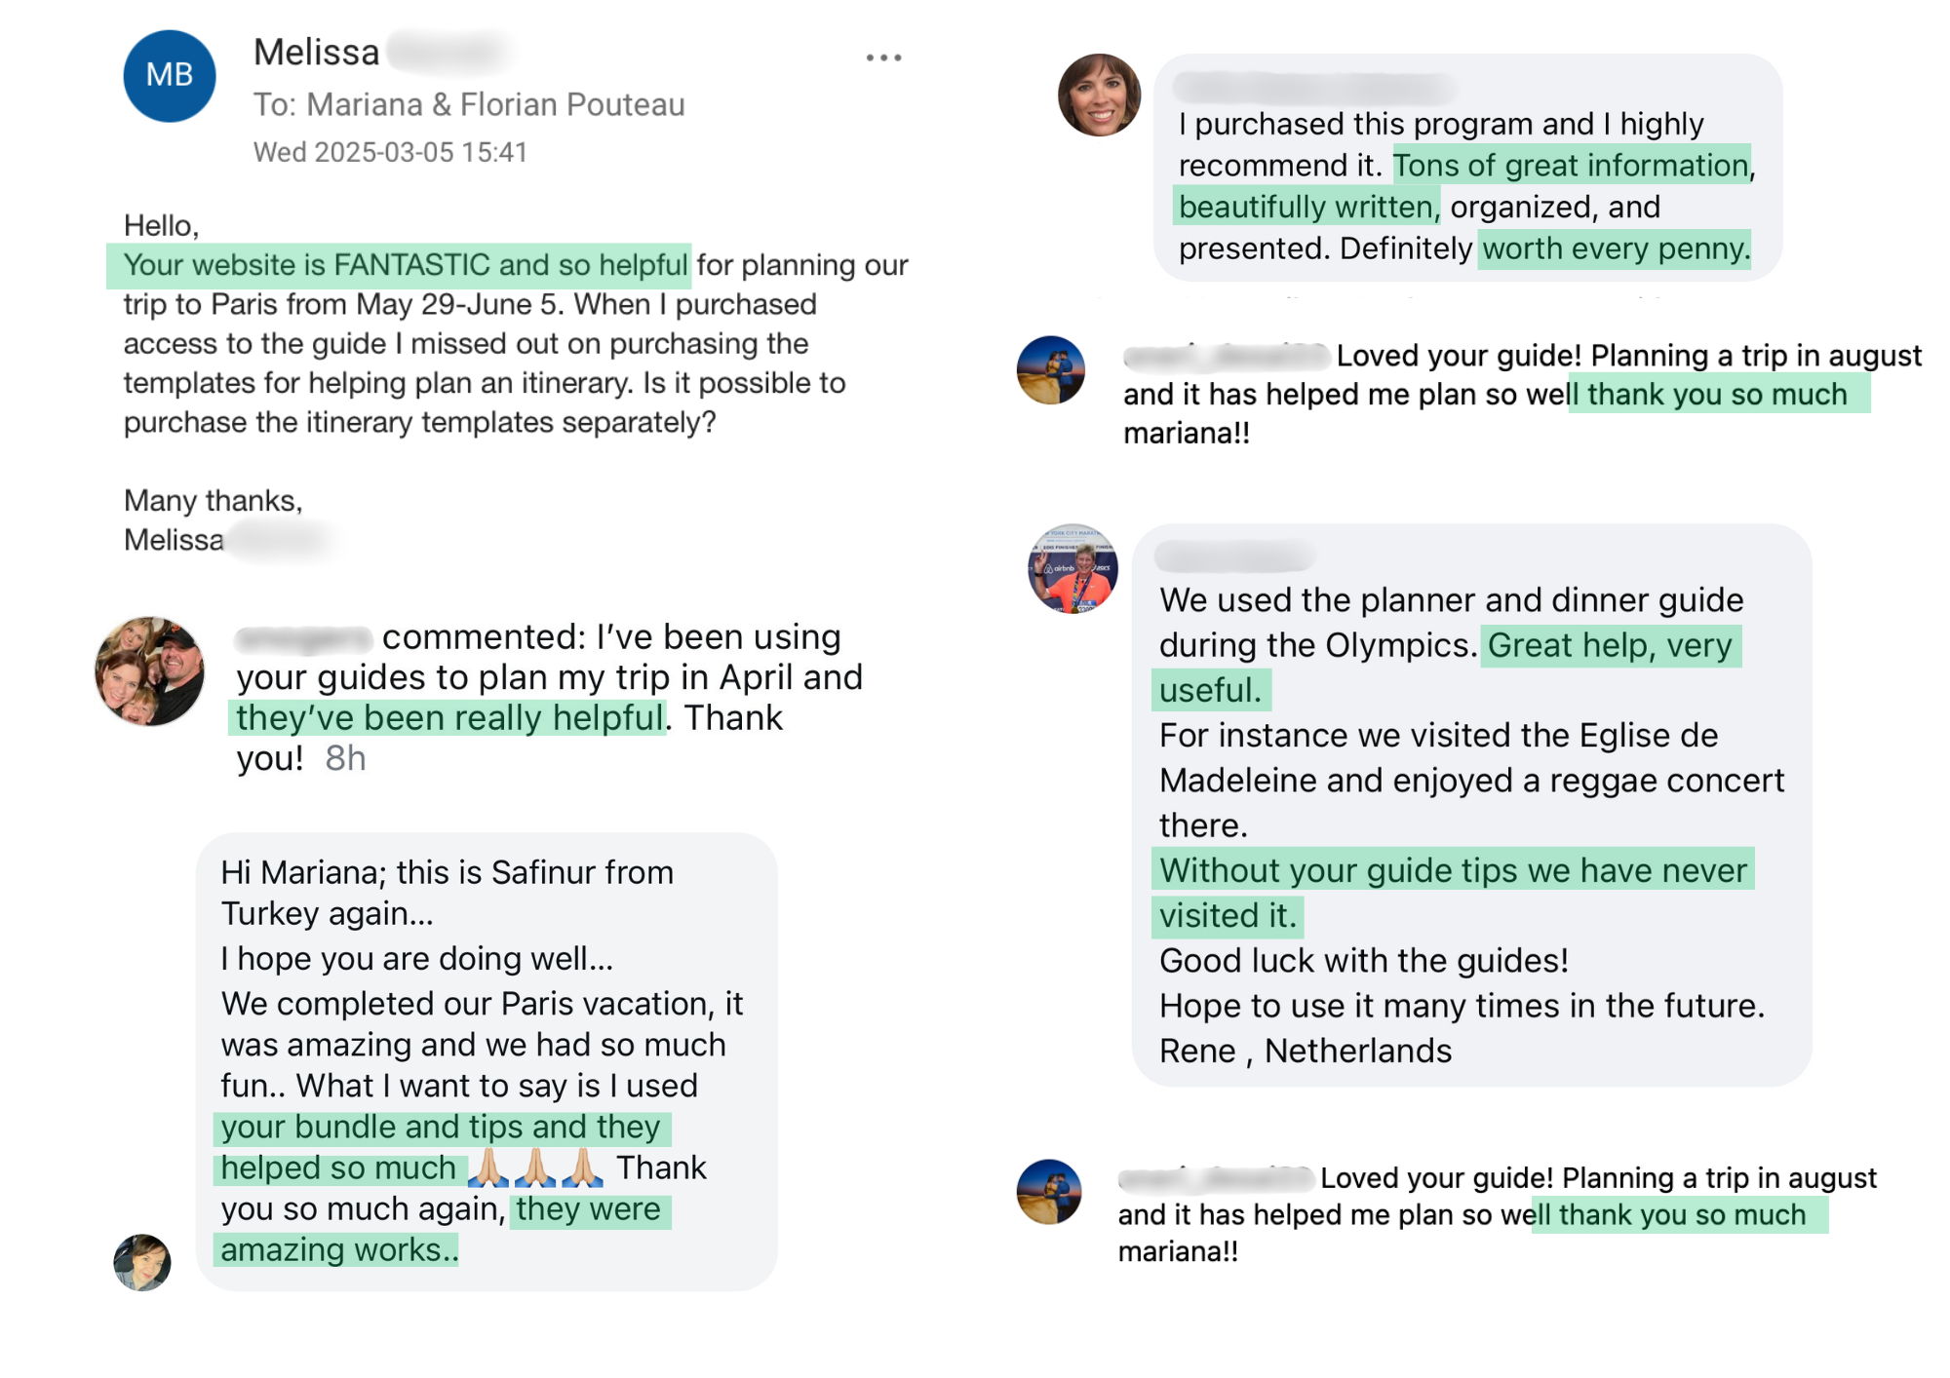Click the small avatar below Safinur's message

point(142,1262)
